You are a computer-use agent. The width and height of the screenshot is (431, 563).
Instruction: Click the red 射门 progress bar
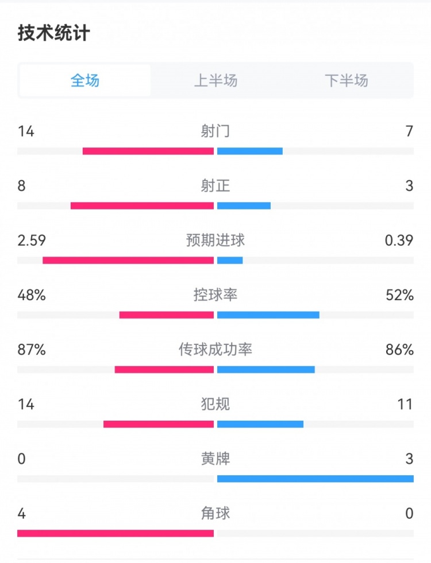click(x=148, y=152)
